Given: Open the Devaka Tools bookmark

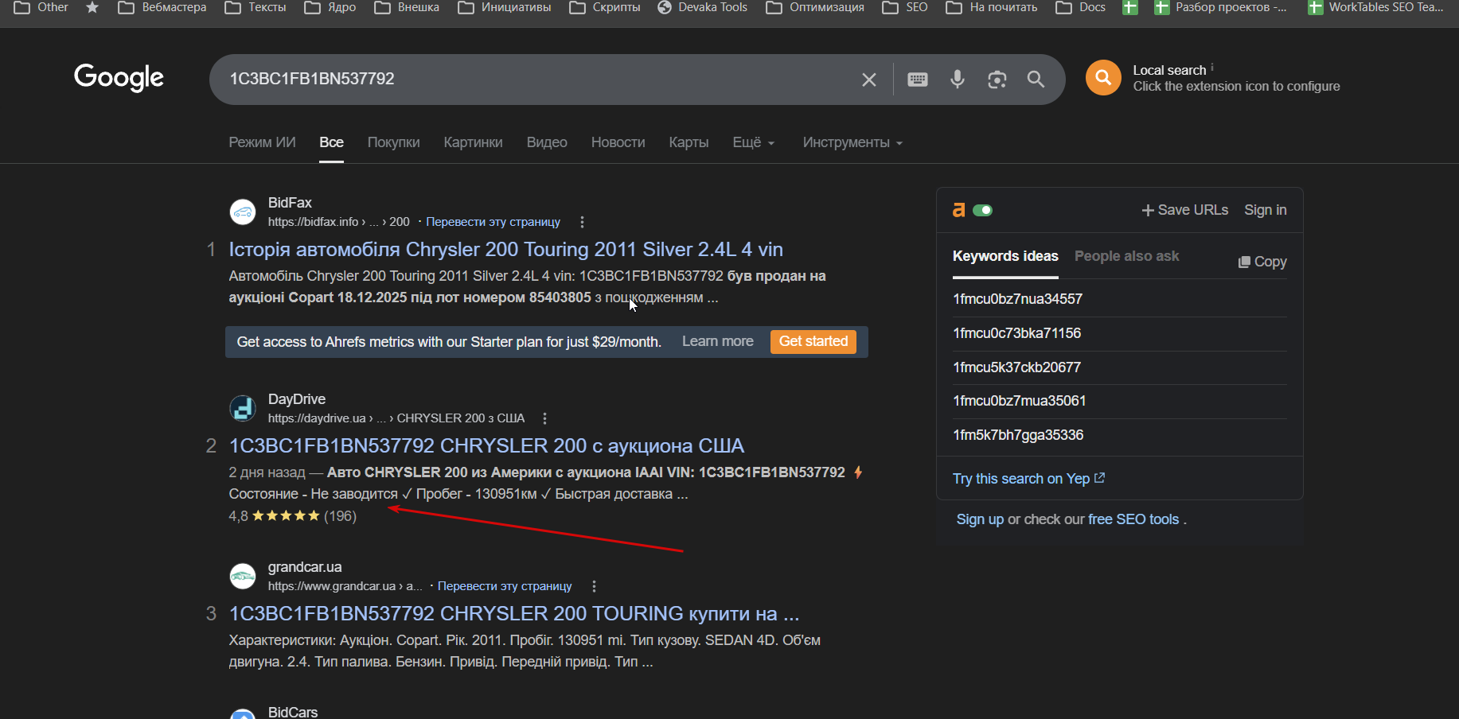Looking at the screenshot, I should point(702,7).
